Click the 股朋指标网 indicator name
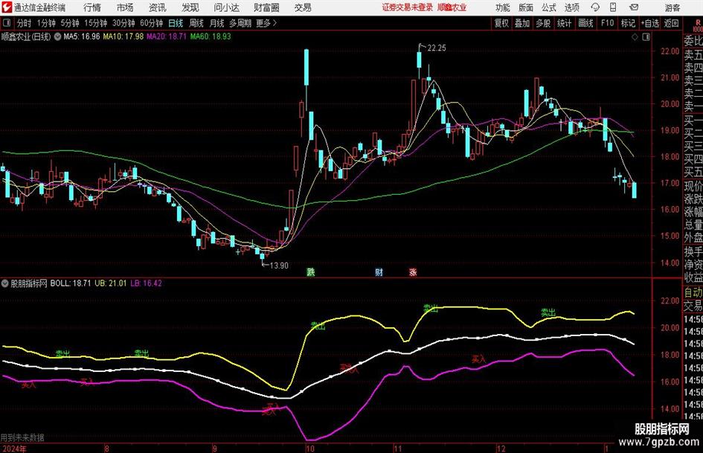 (x=29, y=283)
